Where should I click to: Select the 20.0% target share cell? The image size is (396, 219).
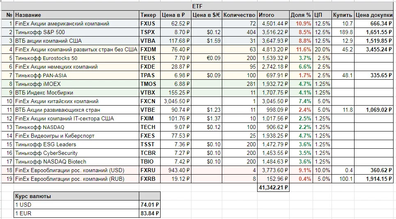pos(322,49)
